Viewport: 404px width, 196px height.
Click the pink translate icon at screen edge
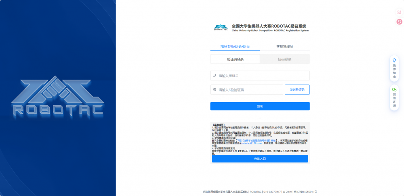coord(399,22)
